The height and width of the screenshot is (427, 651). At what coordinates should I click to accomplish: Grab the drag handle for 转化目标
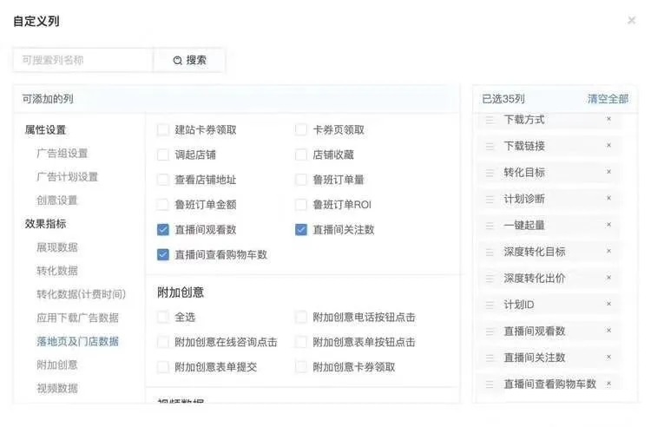pyautogui.click(x=490, y=173)
